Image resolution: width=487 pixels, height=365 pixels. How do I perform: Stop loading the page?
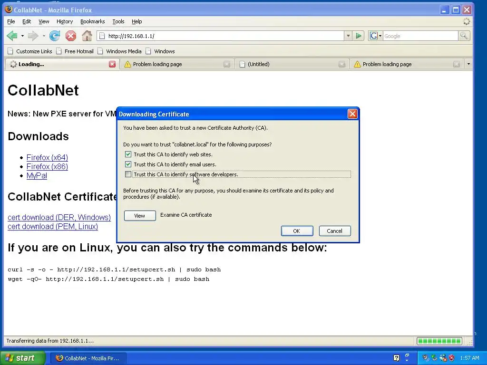click(71, 36)
